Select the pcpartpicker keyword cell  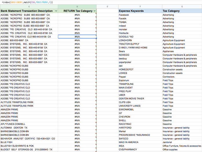(140, 62)
